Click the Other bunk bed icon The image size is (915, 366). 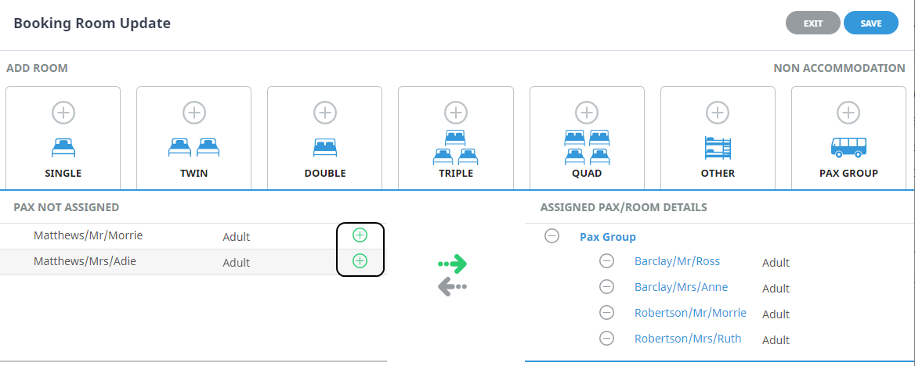pos(718,147)
